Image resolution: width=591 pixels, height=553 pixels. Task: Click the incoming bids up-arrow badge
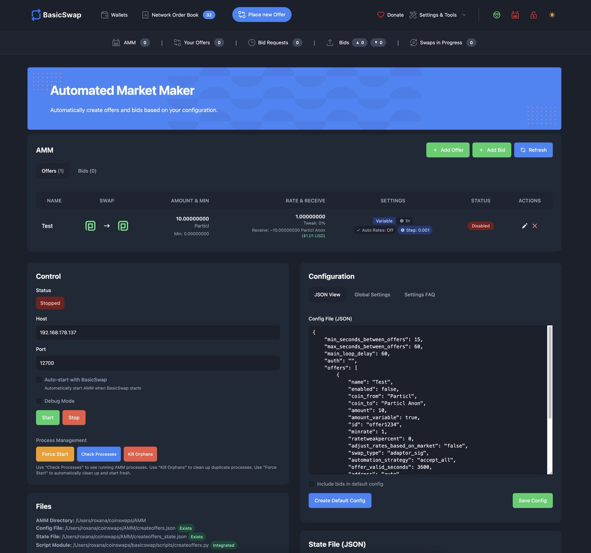[x=360, y=43]
